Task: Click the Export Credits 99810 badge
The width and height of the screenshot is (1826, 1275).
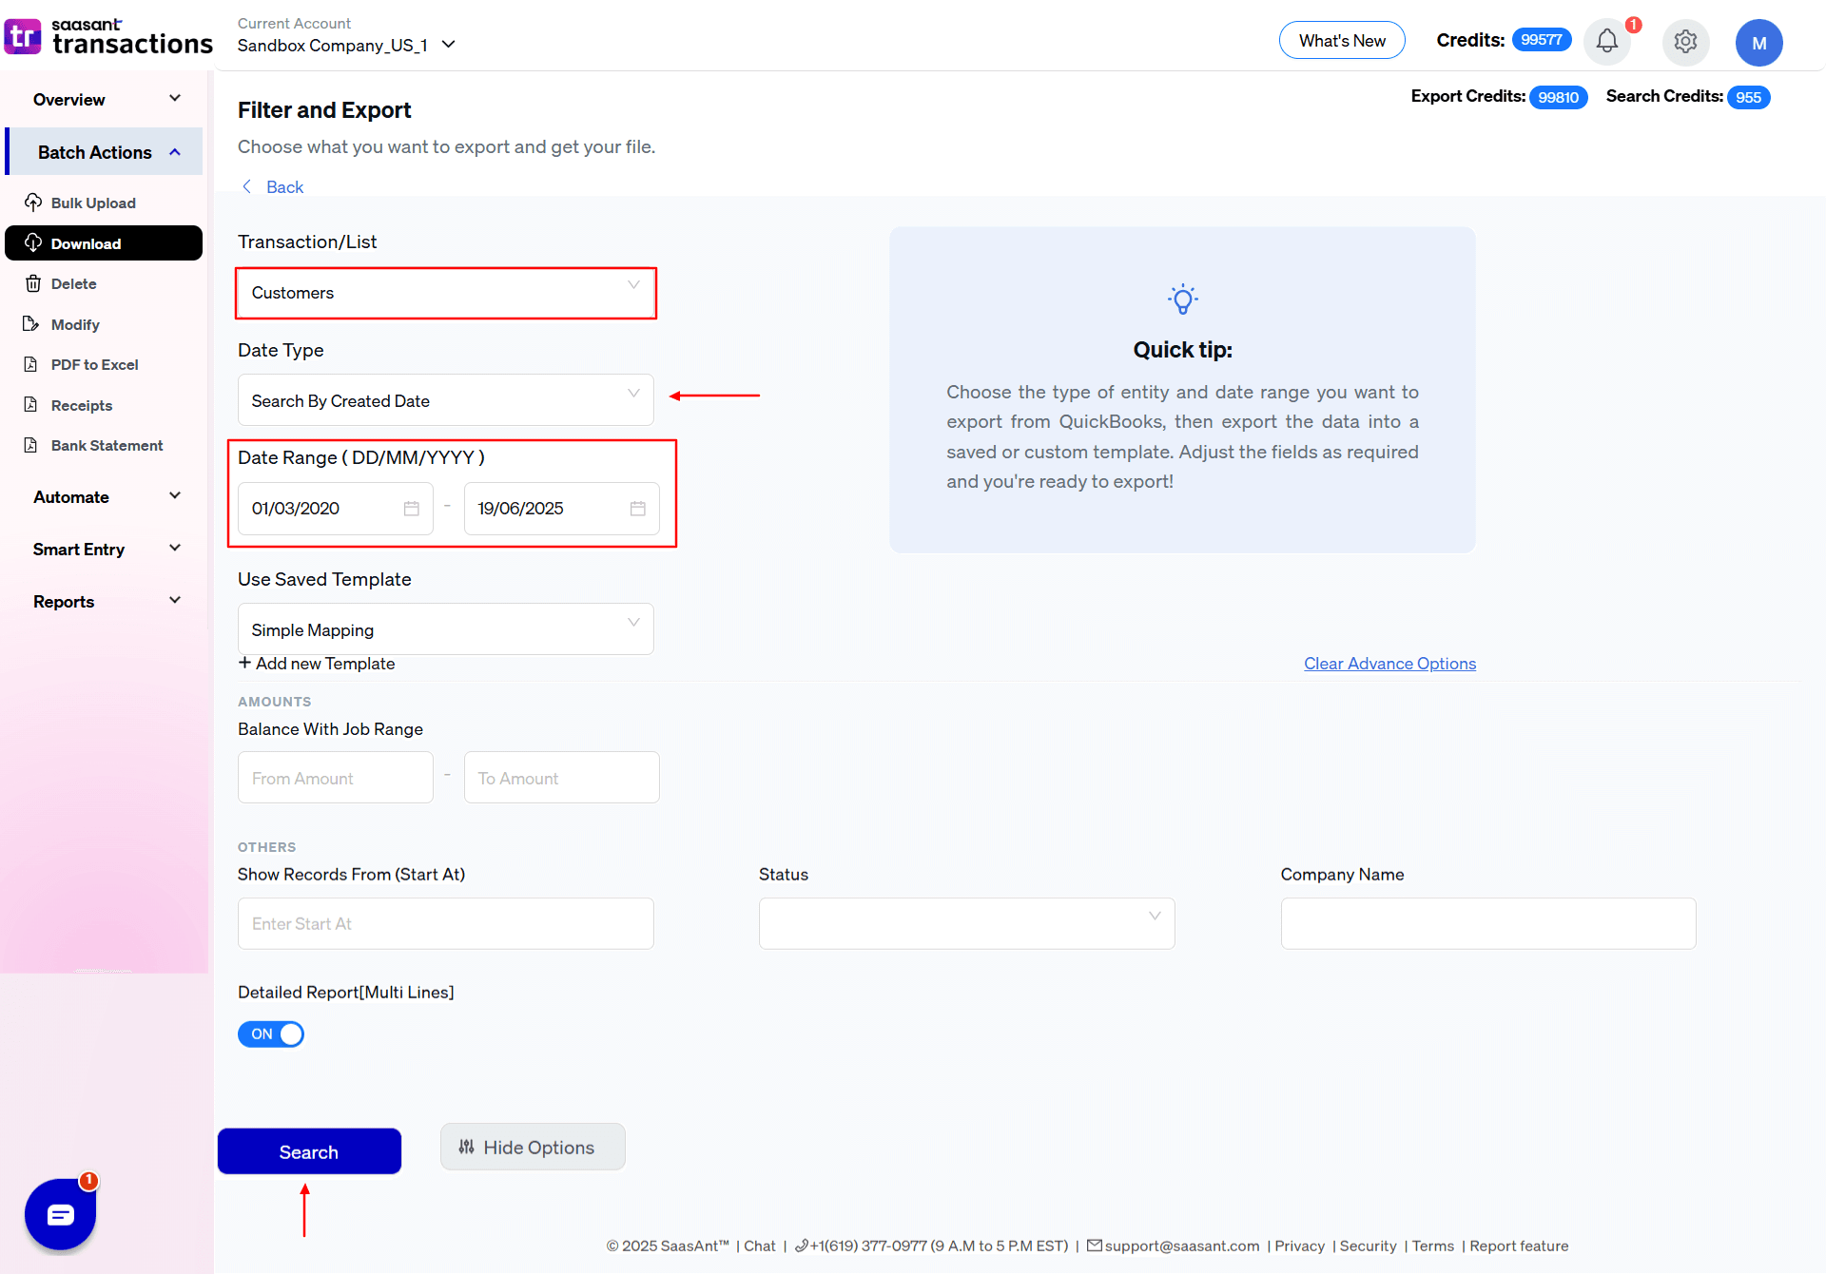Action: 1558,97
